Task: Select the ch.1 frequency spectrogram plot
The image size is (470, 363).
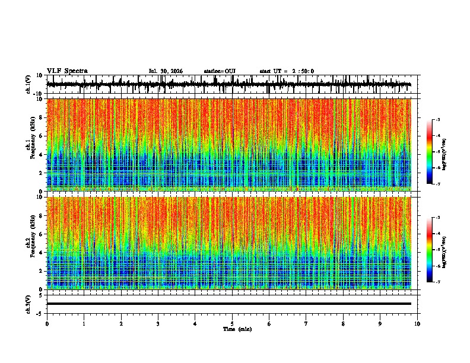Action: click(229, 145)
